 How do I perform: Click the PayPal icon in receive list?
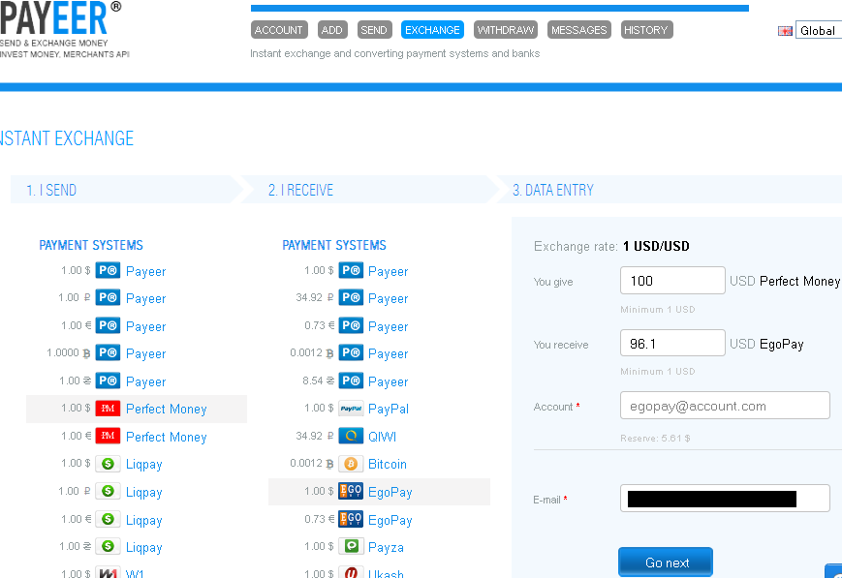(351, 409)
